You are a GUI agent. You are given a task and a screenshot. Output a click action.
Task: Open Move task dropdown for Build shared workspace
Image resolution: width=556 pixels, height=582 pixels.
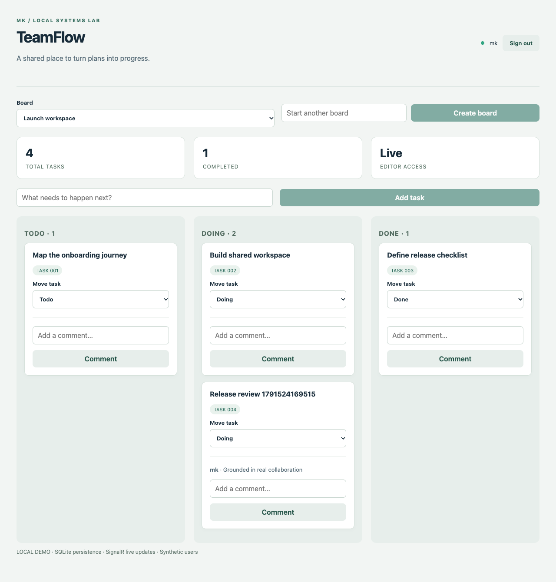278,299
